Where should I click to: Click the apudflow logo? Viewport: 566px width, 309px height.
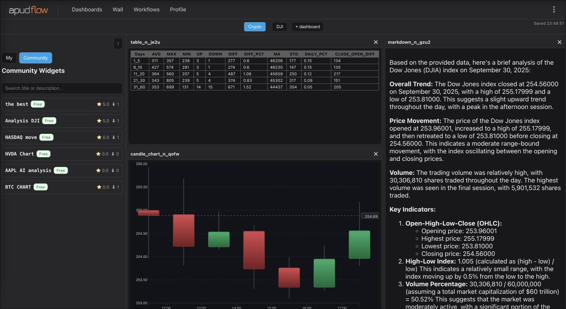tap(28, 9)
